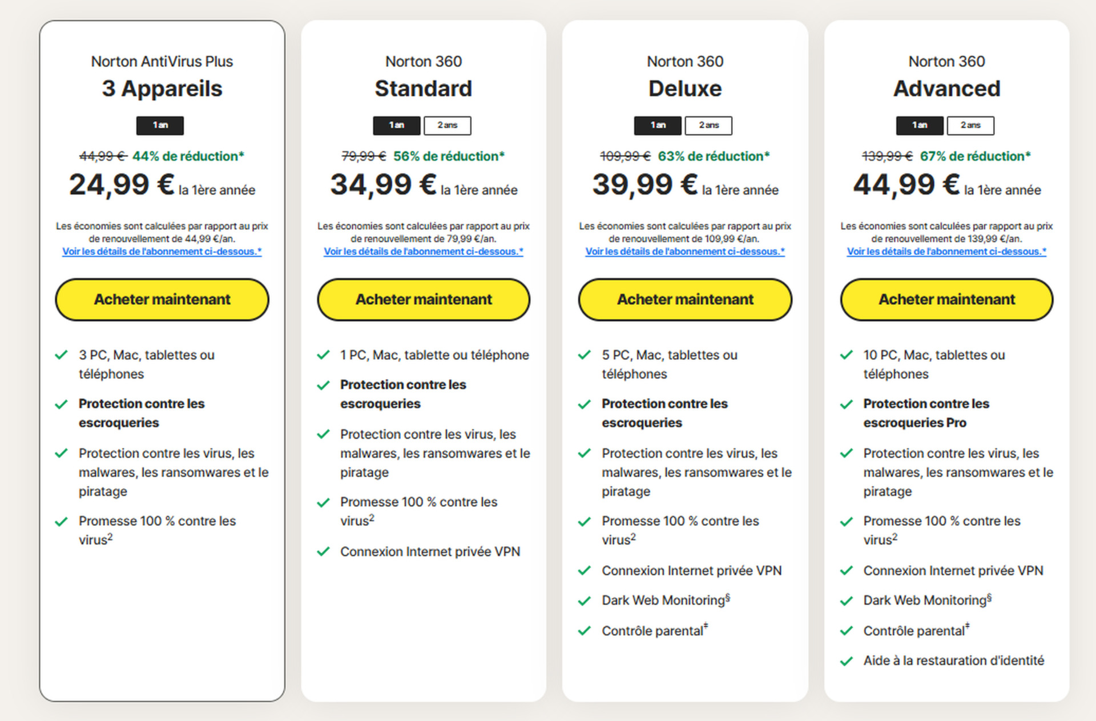
Task: Select 1 an for Norton 360 Deluxe
Action: (x=658, y=126)
